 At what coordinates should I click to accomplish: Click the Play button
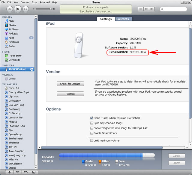18,9
